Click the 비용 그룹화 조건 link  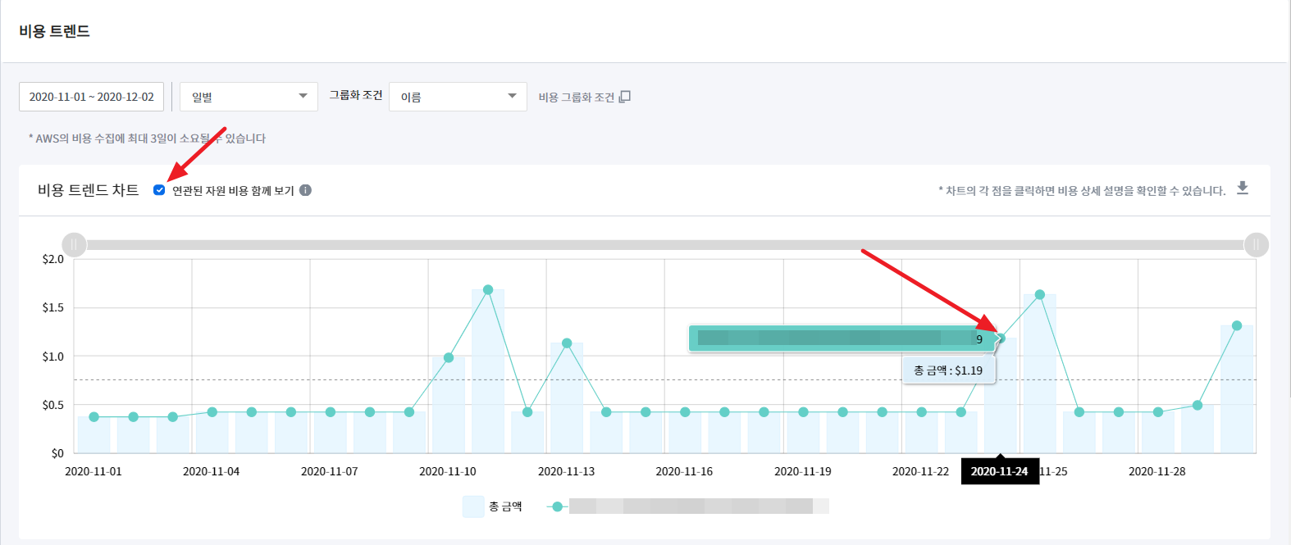[576, 97]
